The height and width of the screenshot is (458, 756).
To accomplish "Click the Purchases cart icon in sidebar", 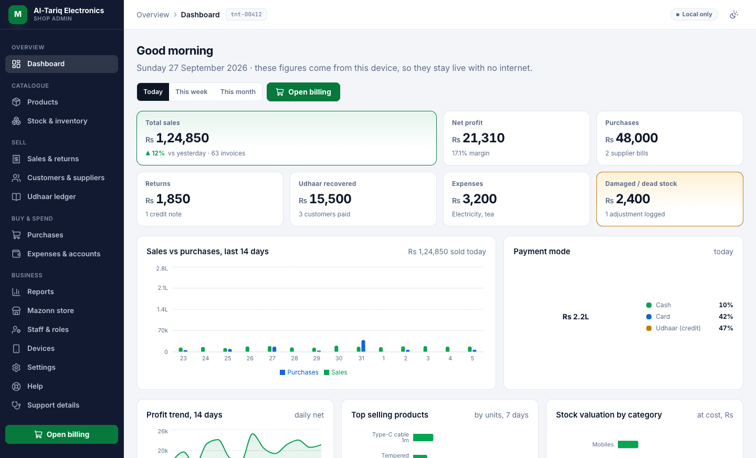I will (16, 235).
